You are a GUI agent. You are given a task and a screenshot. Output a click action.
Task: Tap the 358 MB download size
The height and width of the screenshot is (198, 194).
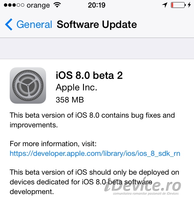click(x=70, y=100)
